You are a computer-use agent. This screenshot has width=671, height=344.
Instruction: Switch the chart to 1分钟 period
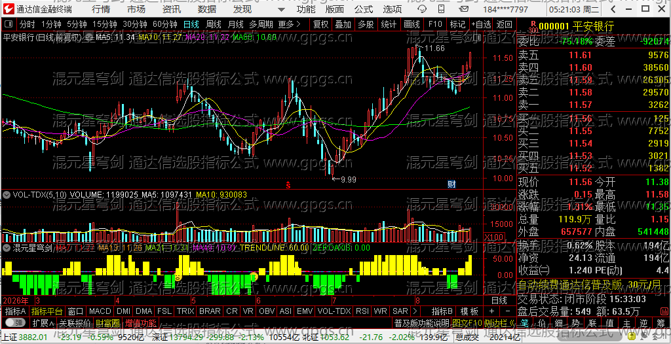(50, 24)
